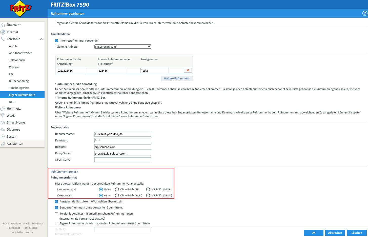Click the Proxy-Server input field
Image resolution: width=368 pixels, height=237 pixels.
pos(123,154)
